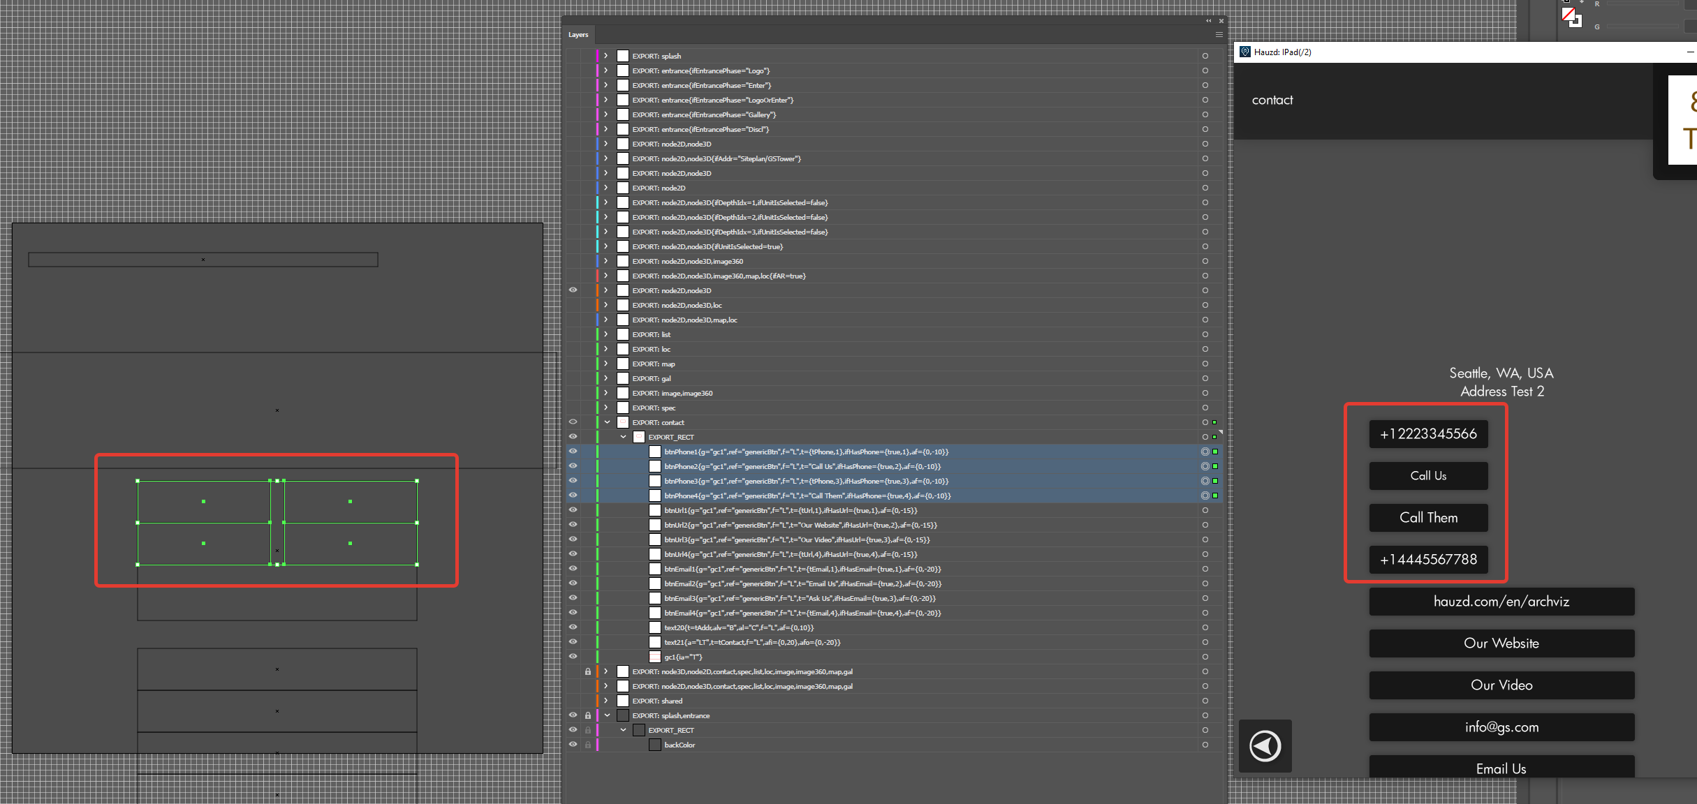
Task: Click the Hauzd app window icon
Action: [1244, 52]
